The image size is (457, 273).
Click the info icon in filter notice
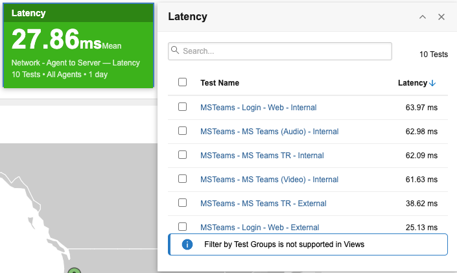(187, 244)
